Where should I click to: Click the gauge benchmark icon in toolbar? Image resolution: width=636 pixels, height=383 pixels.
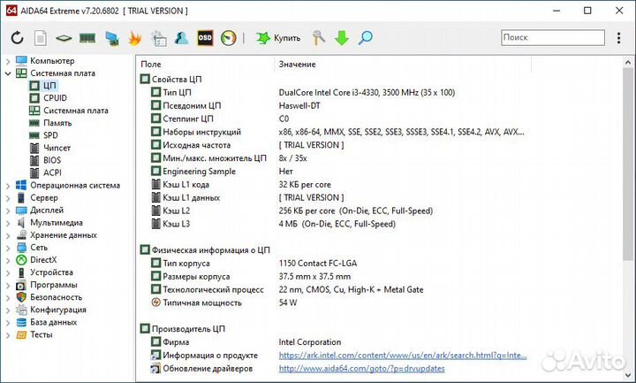229,38
